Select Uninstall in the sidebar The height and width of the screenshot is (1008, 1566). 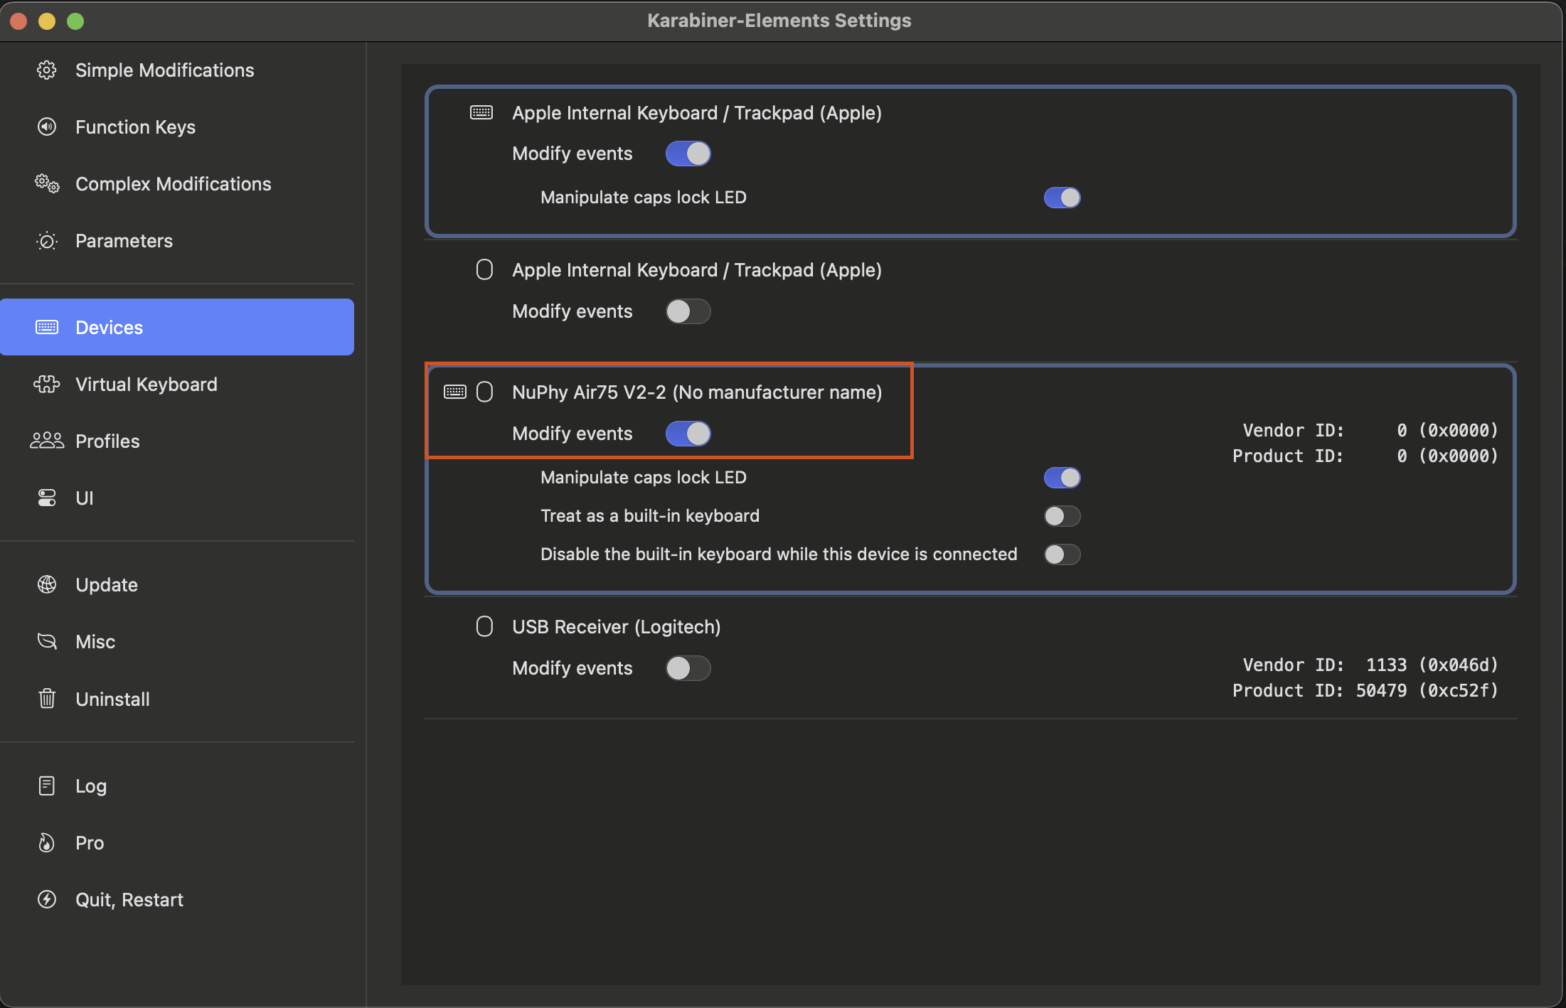(177, 699)
